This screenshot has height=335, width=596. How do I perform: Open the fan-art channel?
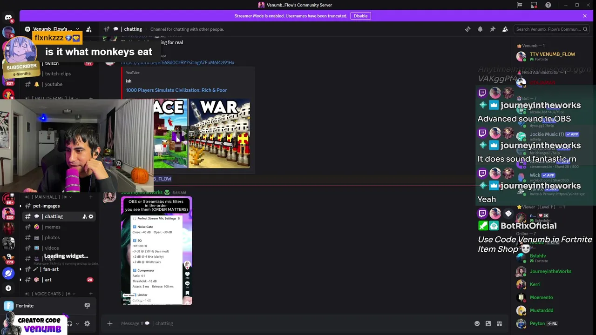(x=51, y=269)
